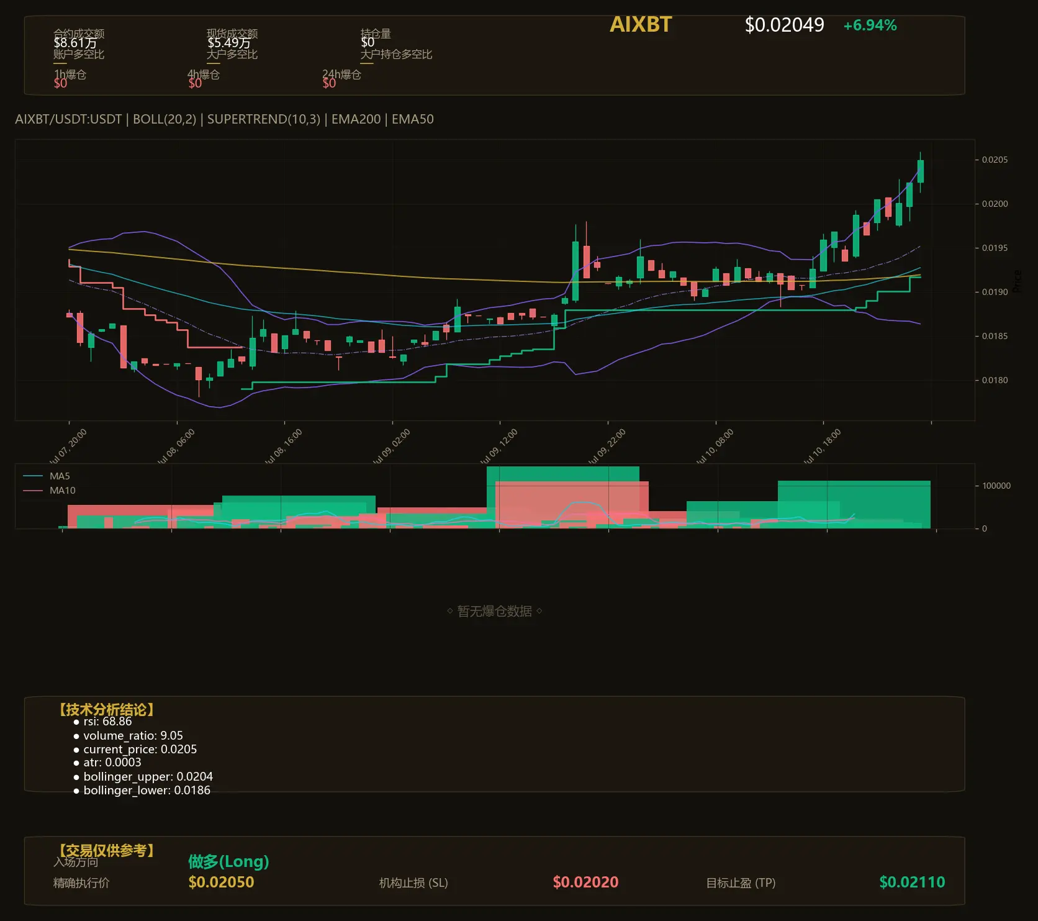Click the 0.0180 price axis label
The width and height of the screenshot is (1038, 921).
pyautogui.click(x=995, y=380)
